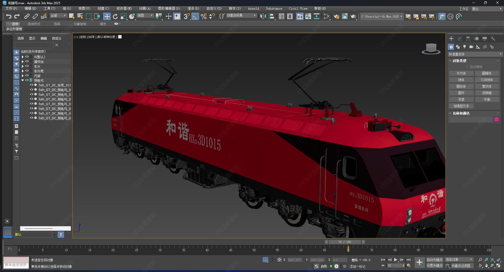Click the Cameras category icon
This screenshot has width=504, height=272.
click(471, 47)
